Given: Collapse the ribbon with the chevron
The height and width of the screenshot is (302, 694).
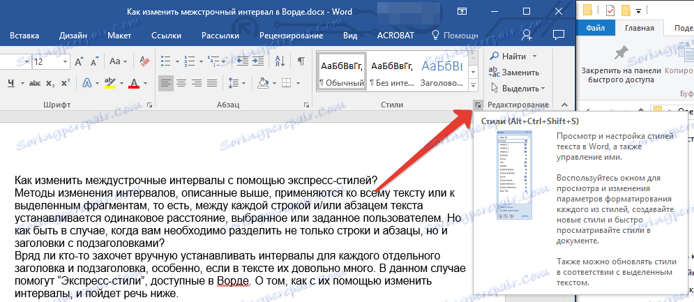Looking at the screenshot, I should pyautogui.click(x=564, y=105).
